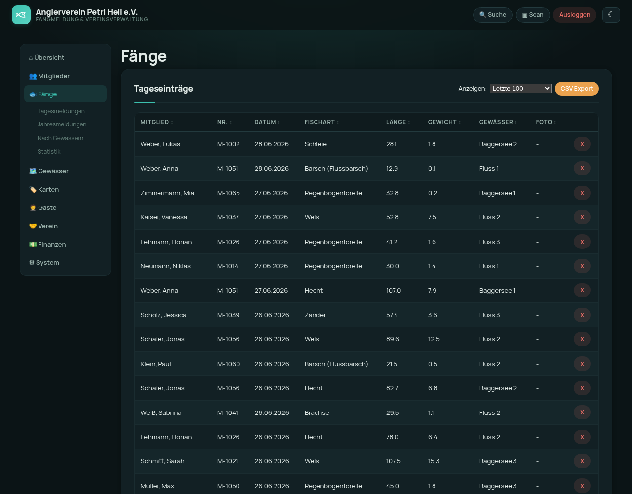The image size is (632, 494).
Task: Export entries via CSV Export button
Action: [577, 89]
